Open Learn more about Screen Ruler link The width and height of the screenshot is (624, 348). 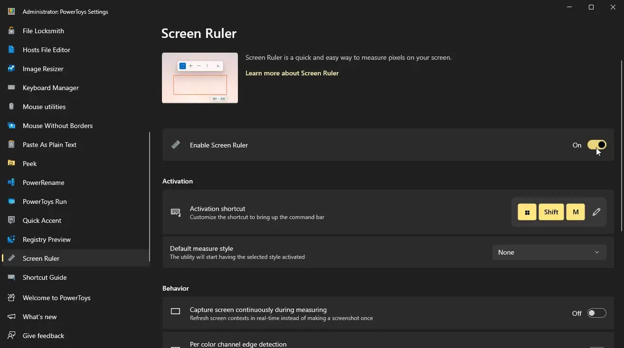click(292, 73)
